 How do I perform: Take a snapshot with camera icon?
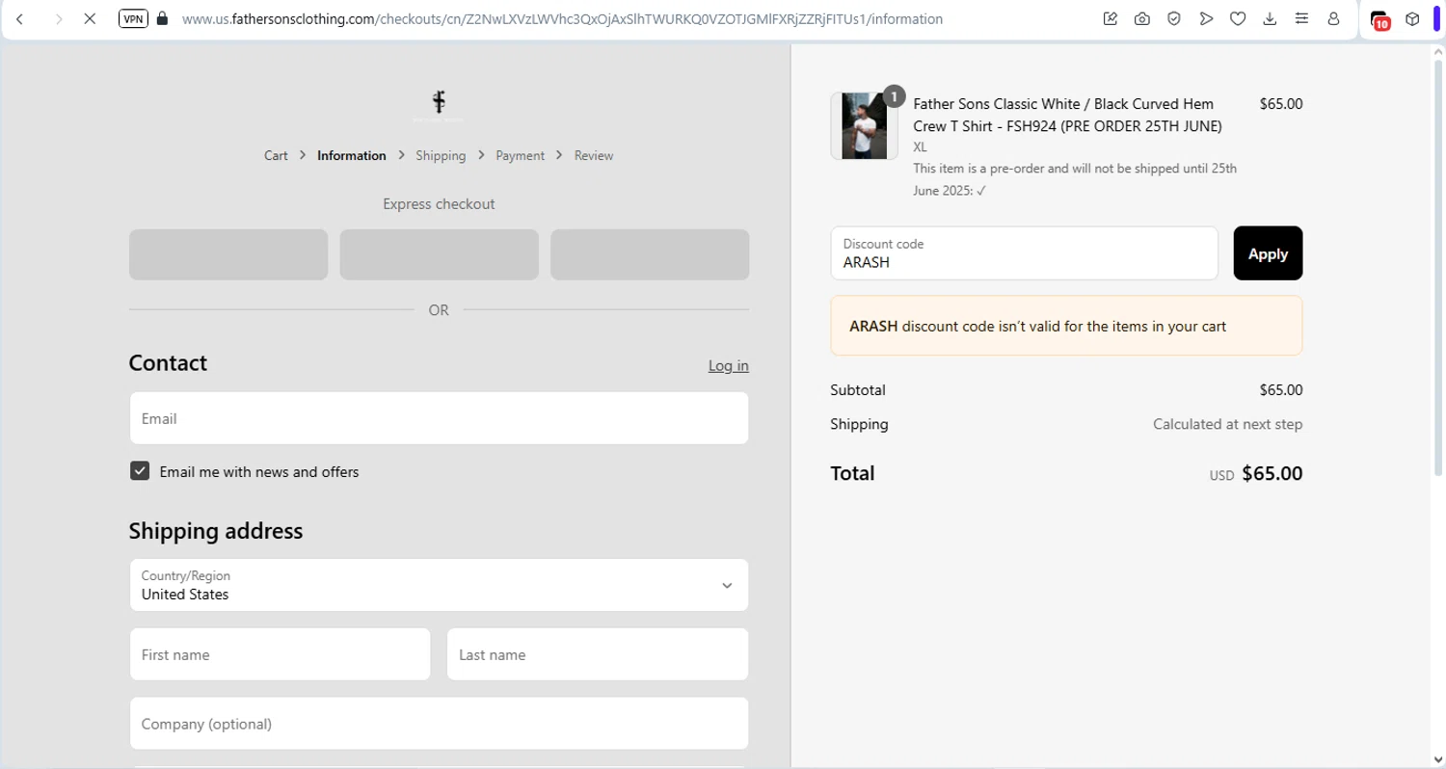tap(1142, 18)
